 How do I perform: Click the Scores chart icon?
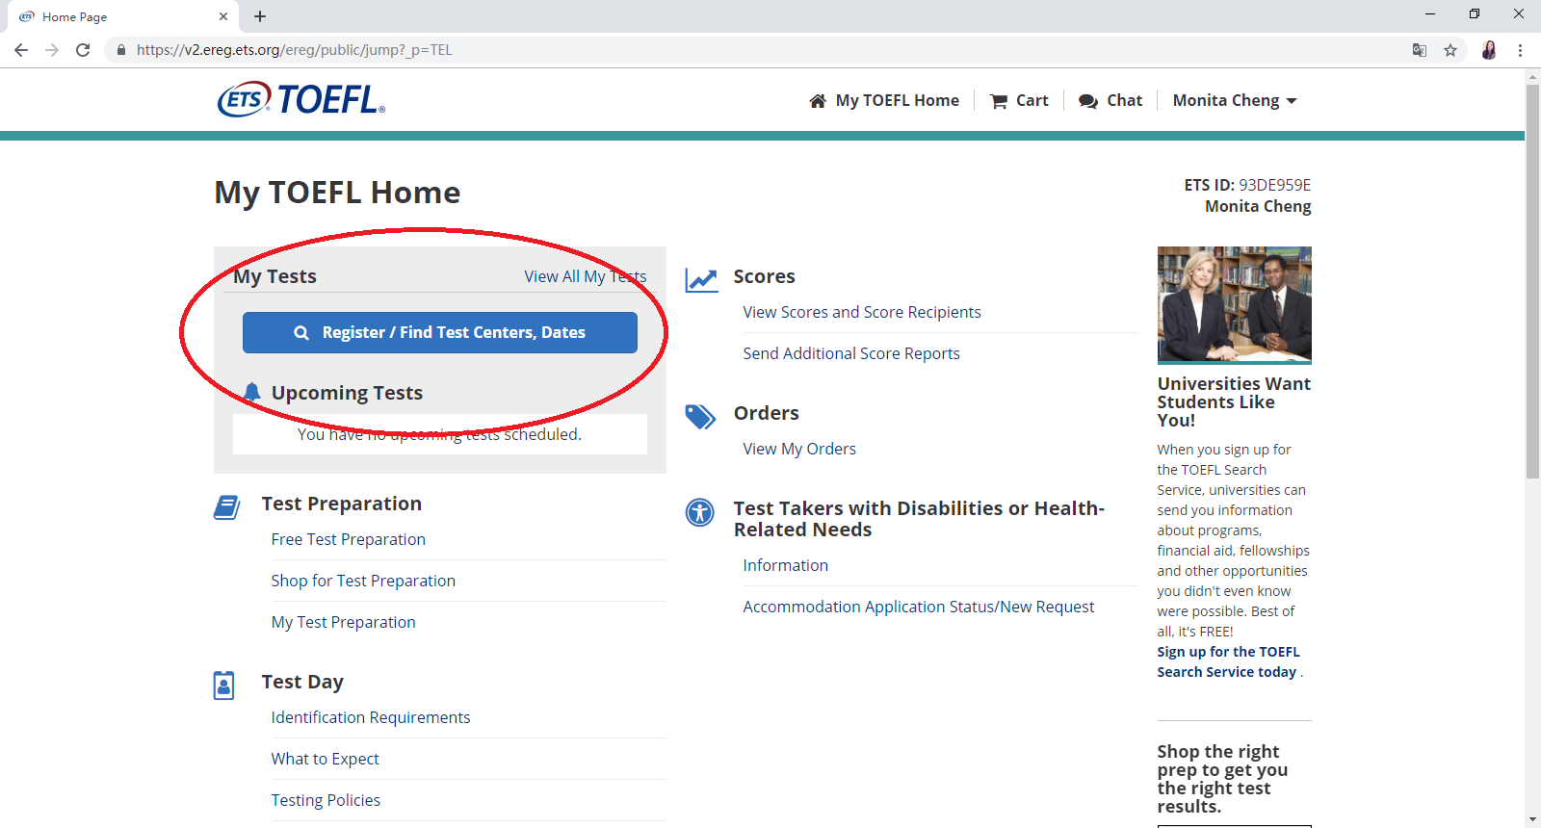[701, 279]
